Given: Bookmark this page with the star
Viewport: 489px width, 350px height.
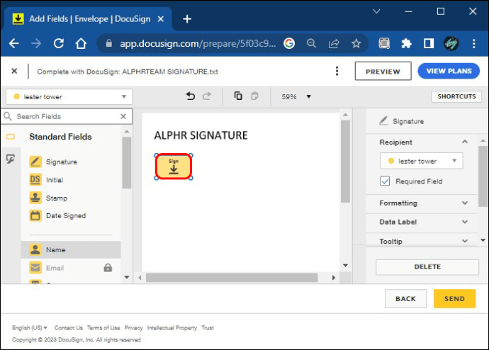Looking at the screenshot, I should click(x=356, y=43).
